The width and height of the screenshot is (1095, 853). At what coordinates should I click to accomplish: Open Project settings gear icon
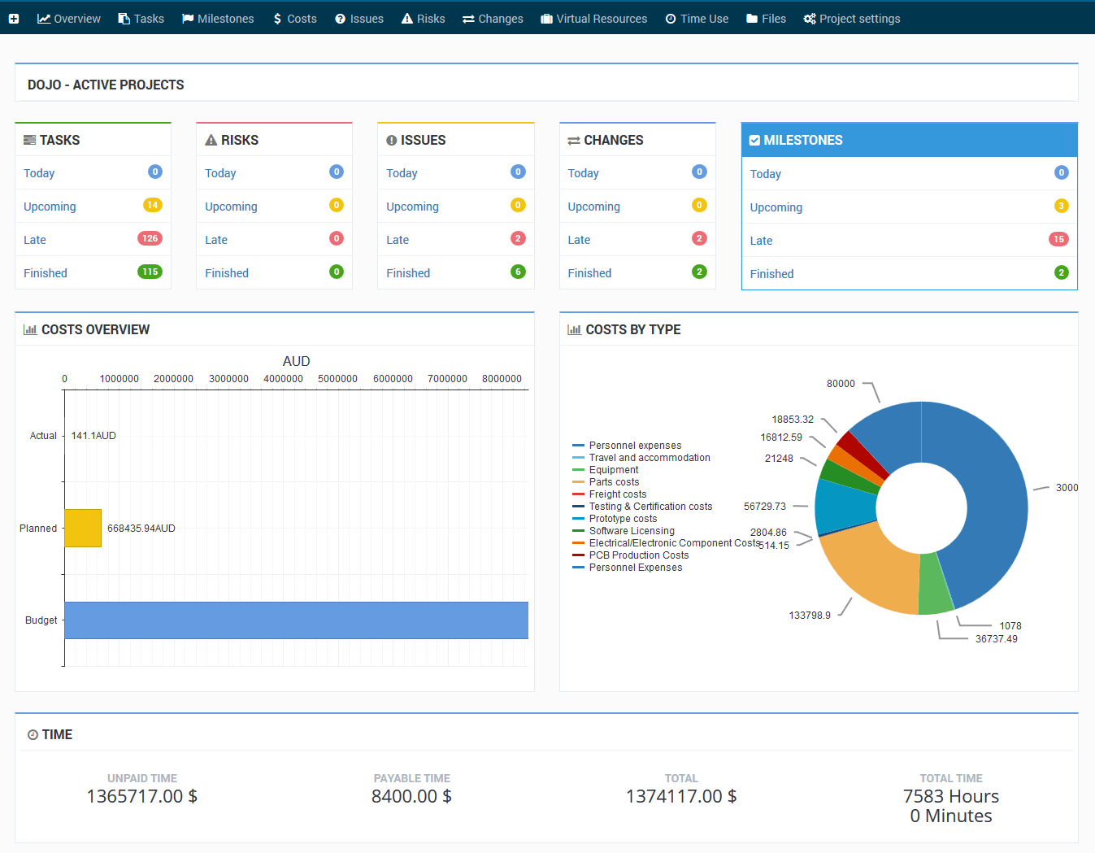(x=808, y=18)
